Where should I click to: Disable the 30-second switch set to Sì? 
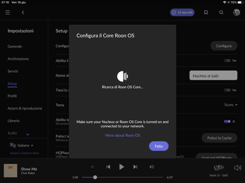[x=227, y=121]
